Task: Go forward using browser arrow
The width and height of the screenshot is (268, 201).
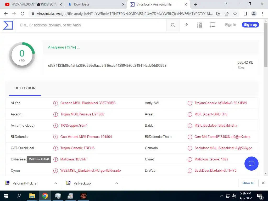Action: 14,14
